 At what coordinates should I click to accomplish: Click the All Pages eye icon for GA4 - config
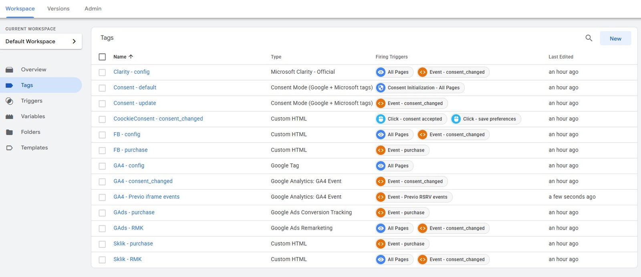pos(381,166)
